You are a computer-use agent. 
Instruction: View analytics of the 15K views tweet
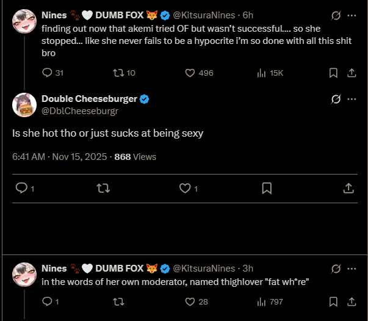(x=261, y=73)
